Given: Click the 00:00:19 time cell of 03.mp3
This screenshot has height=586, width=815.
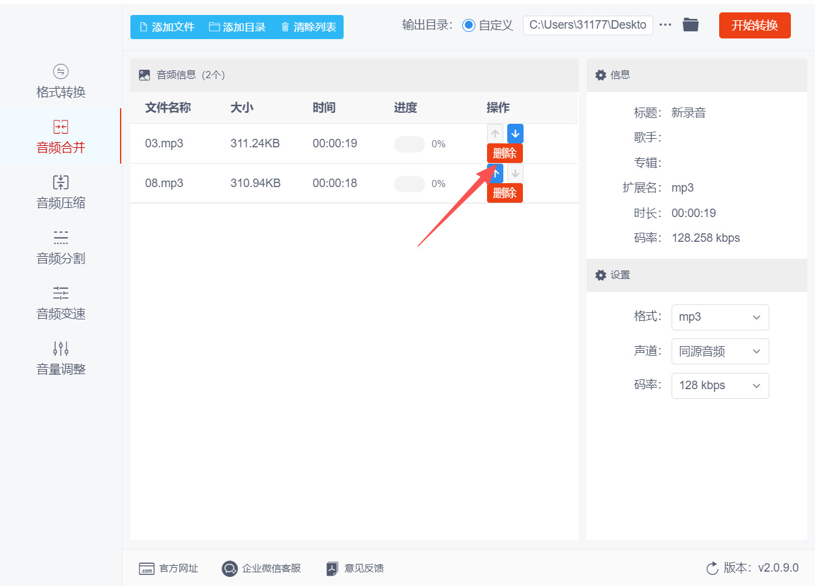Looking at the screenshot, I should [x=334, y=143].
